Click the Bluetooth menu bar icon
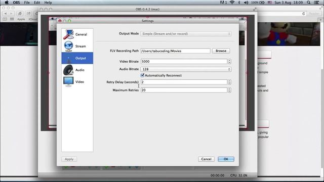324x182 pixels. click(x=239, y=3)
